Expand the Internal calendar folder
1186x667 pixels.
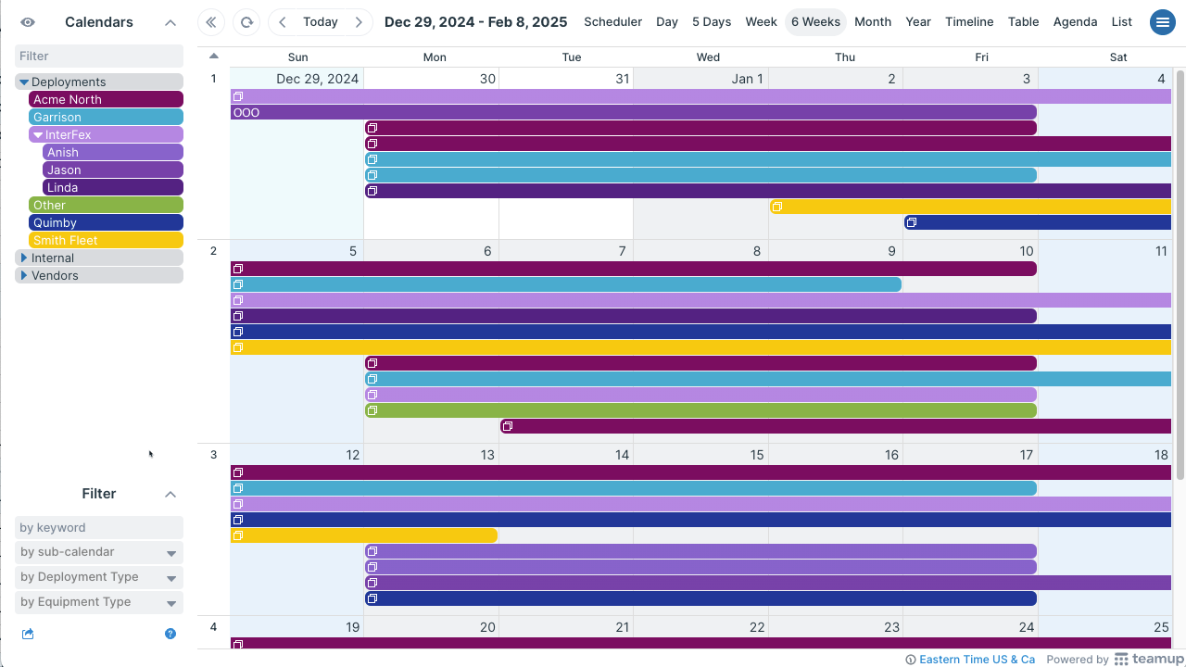(24, 258)
